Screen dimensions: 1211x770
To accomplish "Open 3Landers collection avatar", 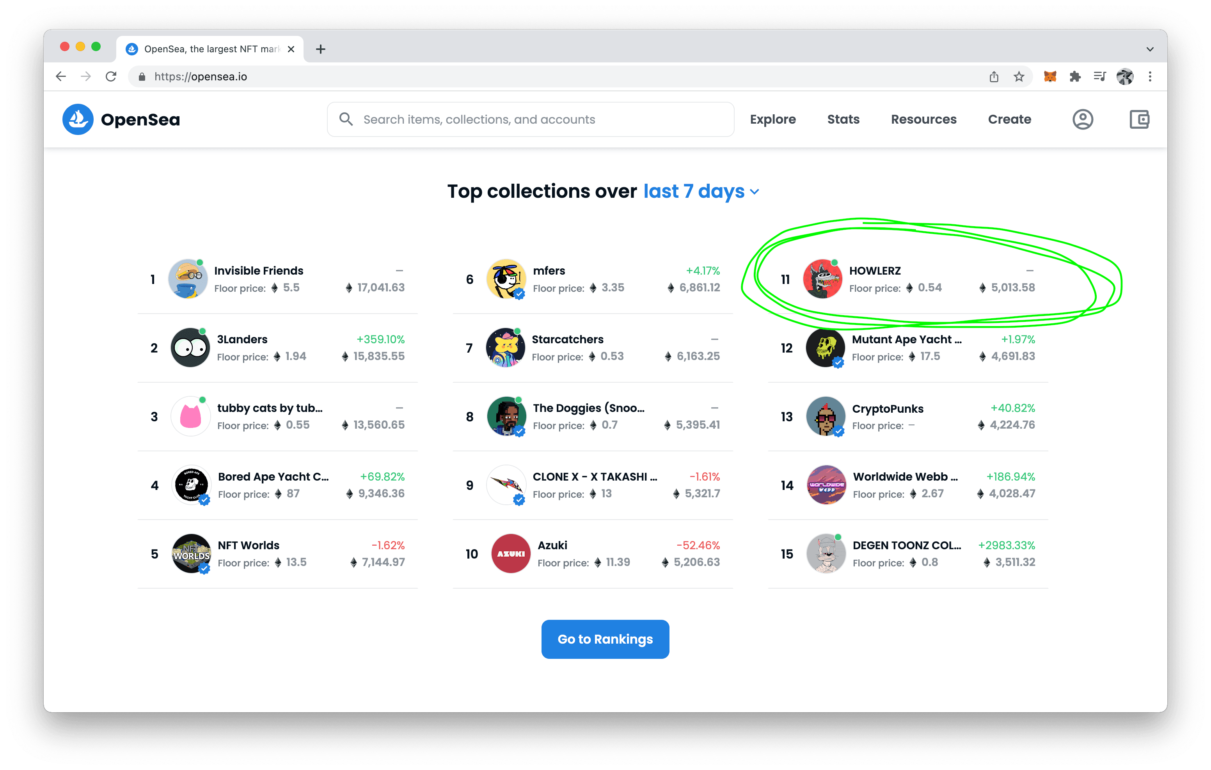I will [190, 348].
